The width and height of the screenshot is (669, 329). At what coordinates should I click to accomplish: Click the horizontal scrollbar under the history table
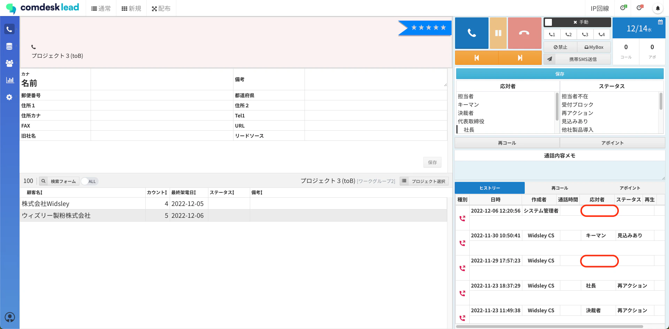(x=549, y=327)
